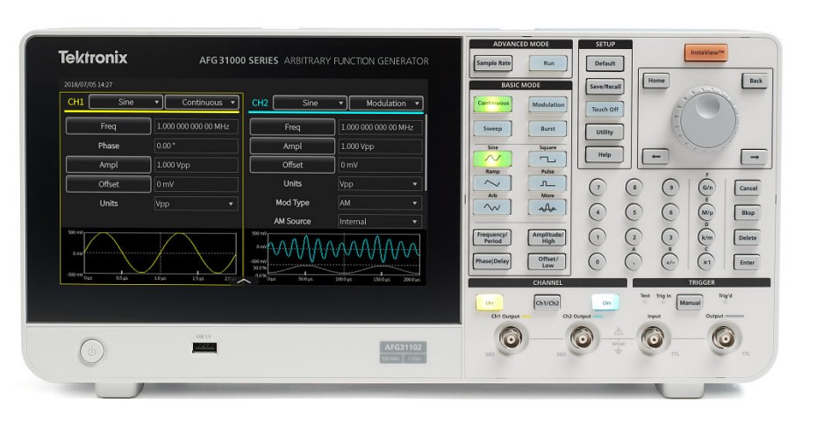Open the More waveforms button
This screenshot has height=427, width=816.
coord(547,207)
